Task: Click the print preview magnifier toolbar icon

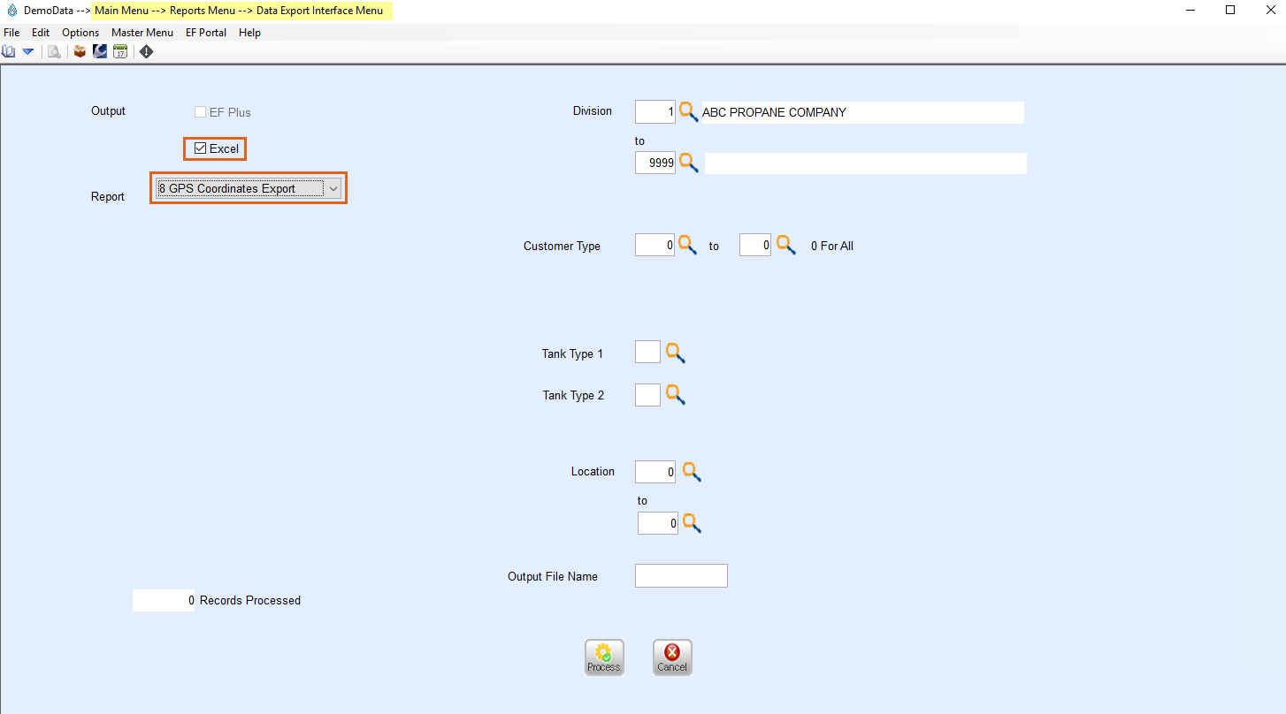Action: tap(55, 52)
